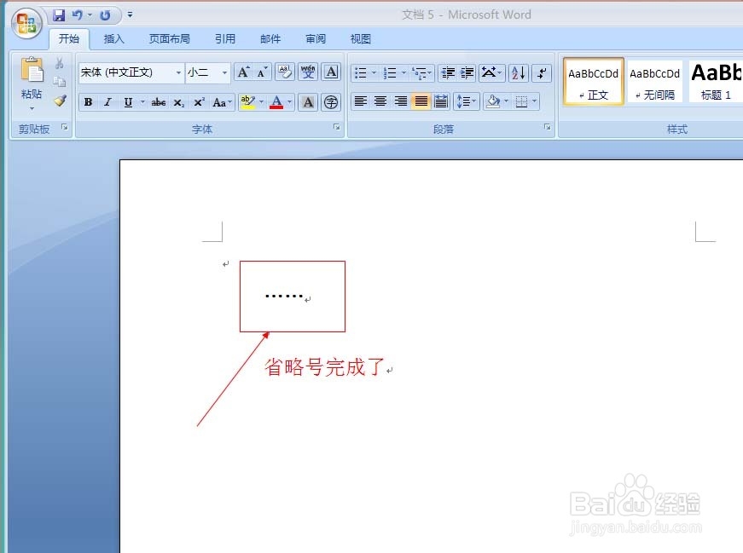Open the Undo history dropdown arrow
Image resolution: width=743 pixels, height=553 pixels.
click(90, 15)
